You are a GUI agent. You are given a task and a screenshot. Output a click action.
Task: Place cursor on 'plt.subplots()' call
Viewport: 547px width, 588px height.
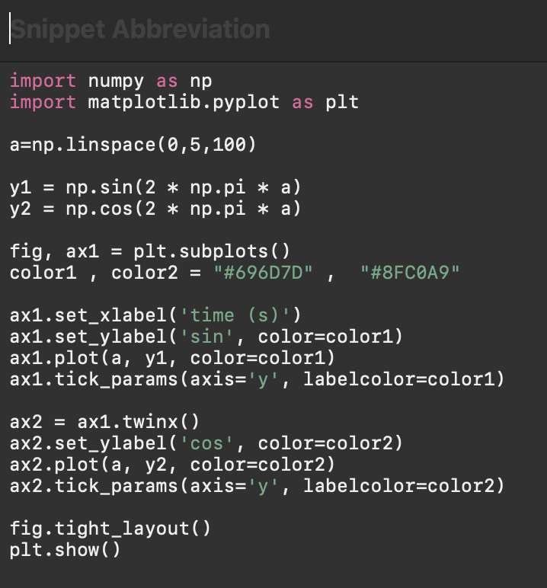pyautogui.click(x=212, y=251)
